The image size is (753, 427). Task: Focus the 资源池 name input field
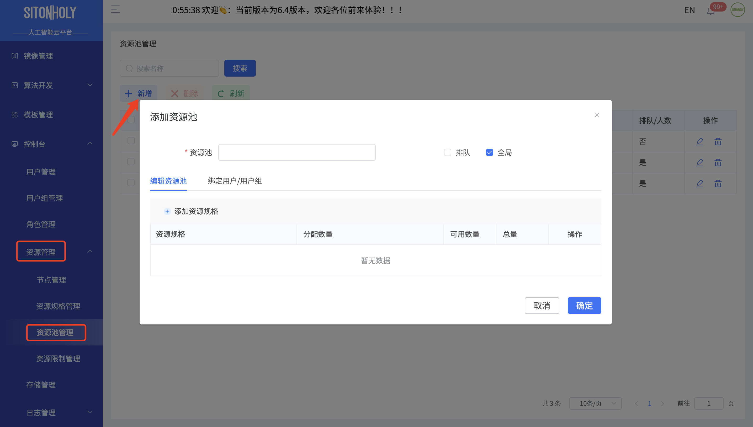[x=296, y=152]
